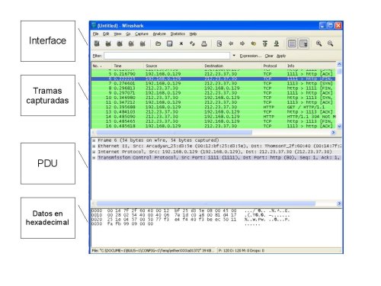Select packet 5 at time 0.216790
The image size is (381, 286).
pos(213,74)
